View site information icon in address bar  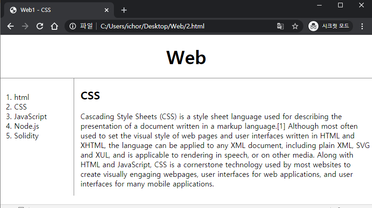[x=73, y=26]
